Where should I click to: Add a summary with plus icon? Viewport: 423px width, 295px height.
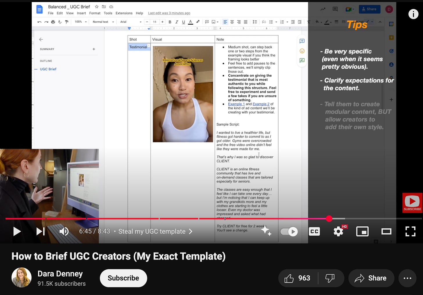click(x=94, y=49)
